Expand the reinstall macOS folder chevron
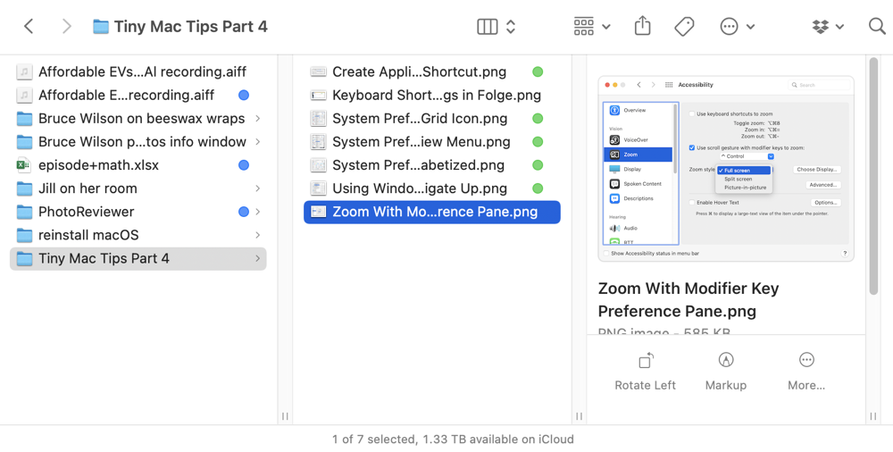The width and height of the screenshot is (893, 452). point(258,235)
